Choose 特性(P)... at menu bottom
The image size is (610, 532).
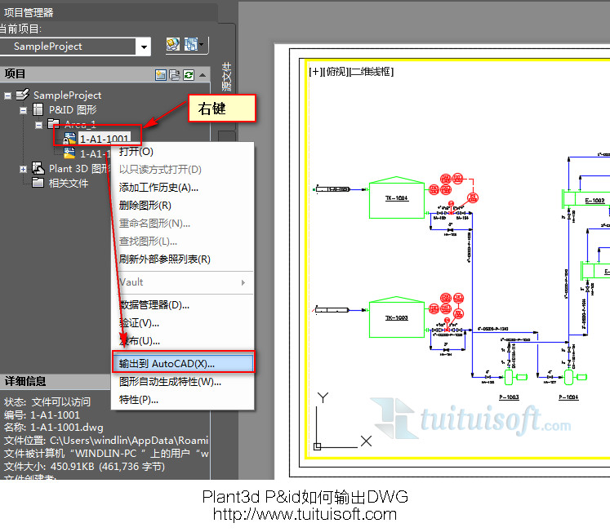139,399
